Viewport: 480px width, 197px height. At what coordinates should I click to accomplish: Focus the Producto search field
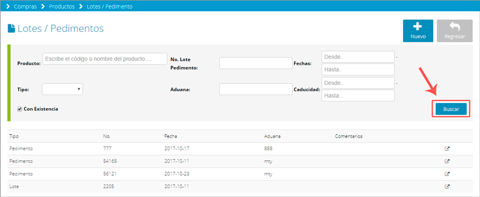click(105, 59)
